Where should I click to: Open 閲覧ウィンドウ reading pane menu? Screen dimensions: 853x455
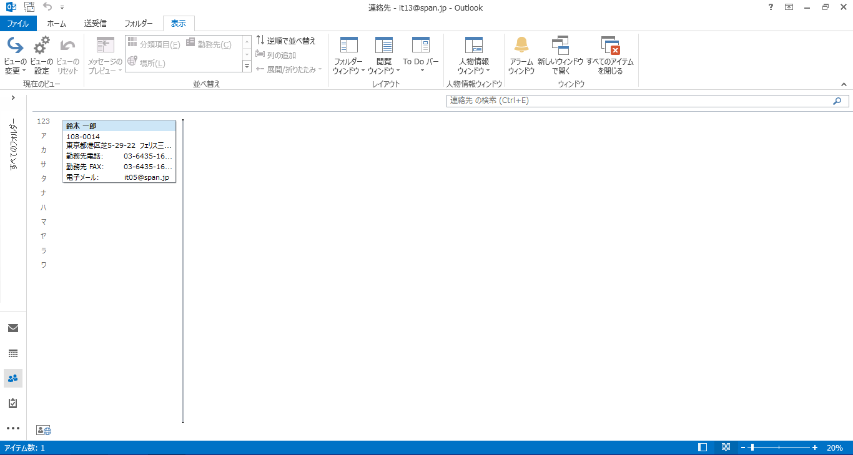(383, 56)
